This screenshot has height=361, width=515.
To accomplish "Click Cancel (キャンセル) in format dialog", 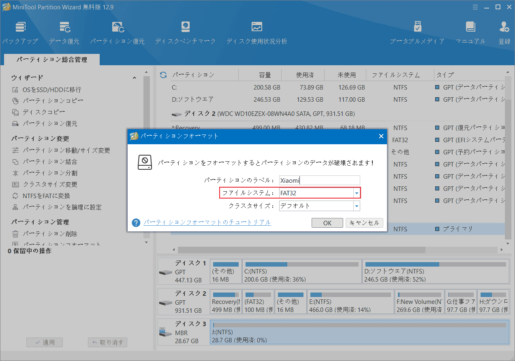I will (364, 223).
